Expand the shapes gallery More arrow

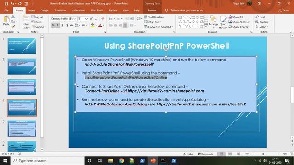[206, 26]
